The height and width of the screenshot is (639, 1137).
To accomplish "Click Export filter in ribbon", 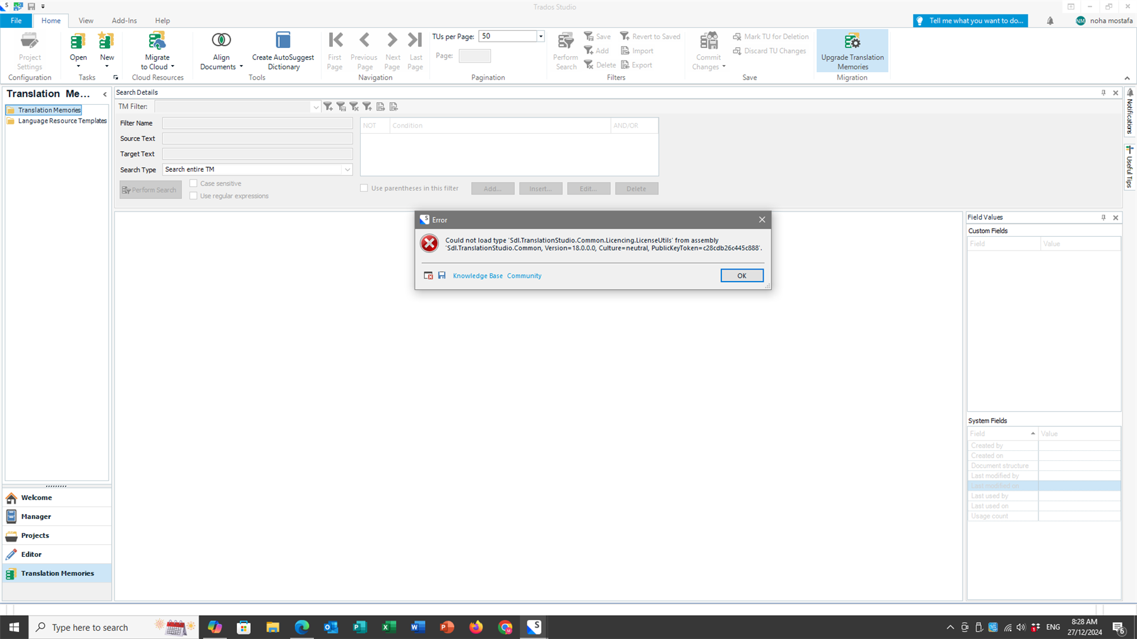I will coord(636,65).
